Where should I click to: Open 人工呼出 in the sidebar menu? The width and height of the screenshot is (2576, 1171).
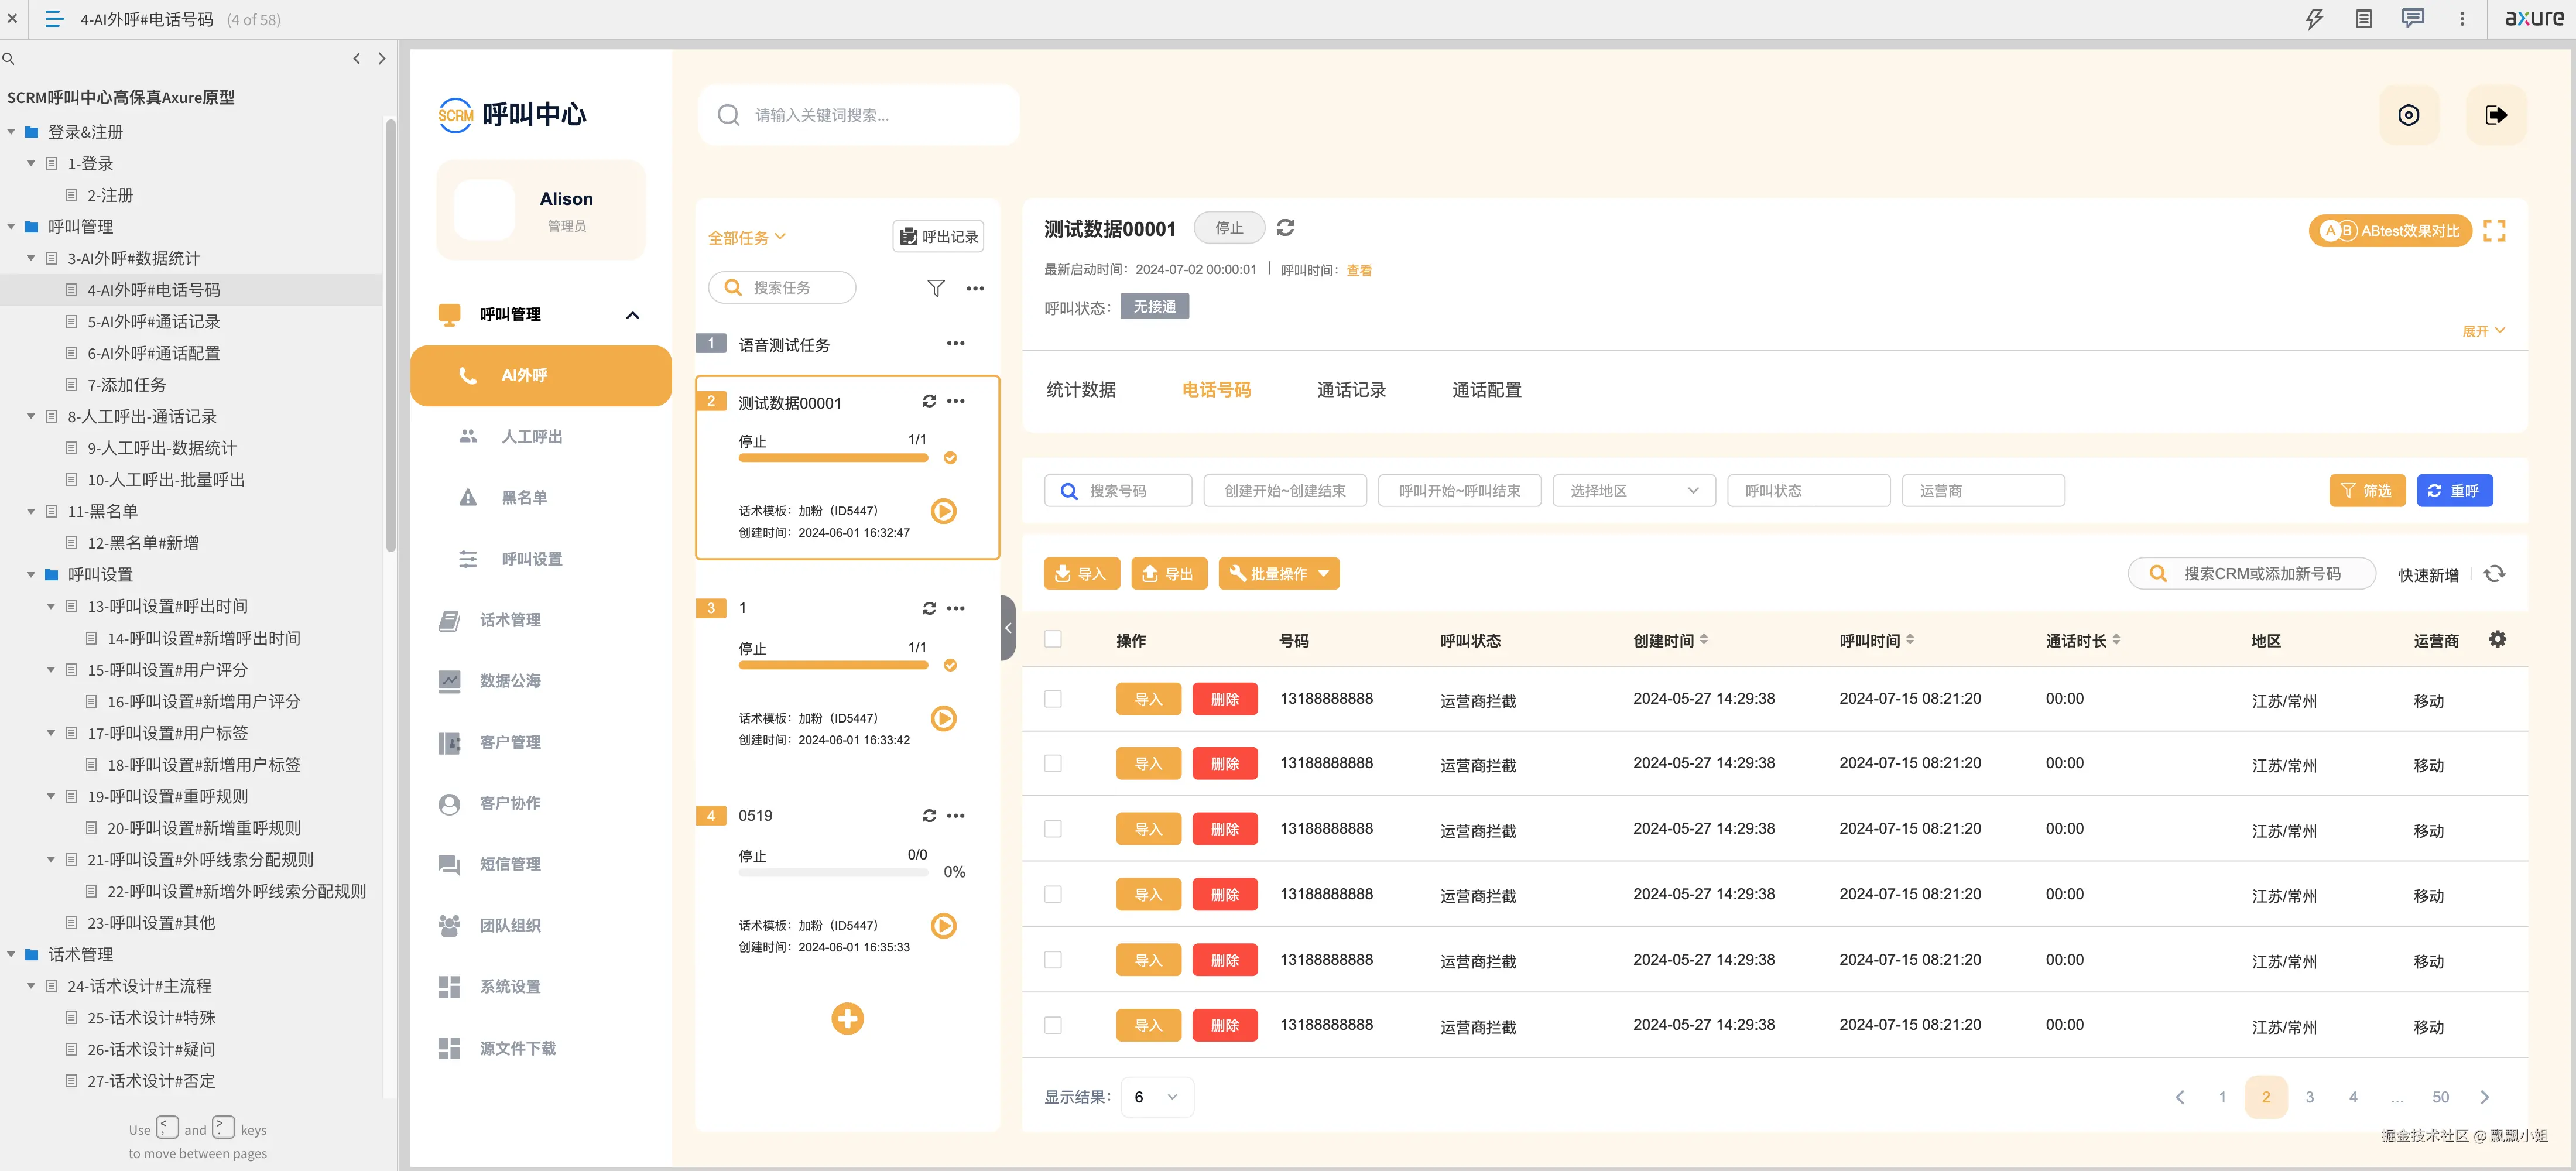click(531, 437)
